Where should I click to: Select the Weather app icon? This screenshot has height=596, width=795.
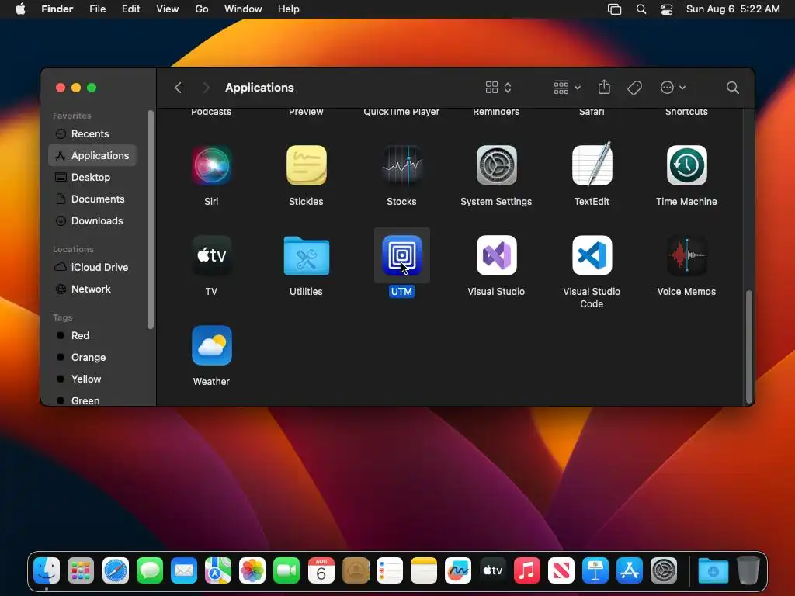211,345
